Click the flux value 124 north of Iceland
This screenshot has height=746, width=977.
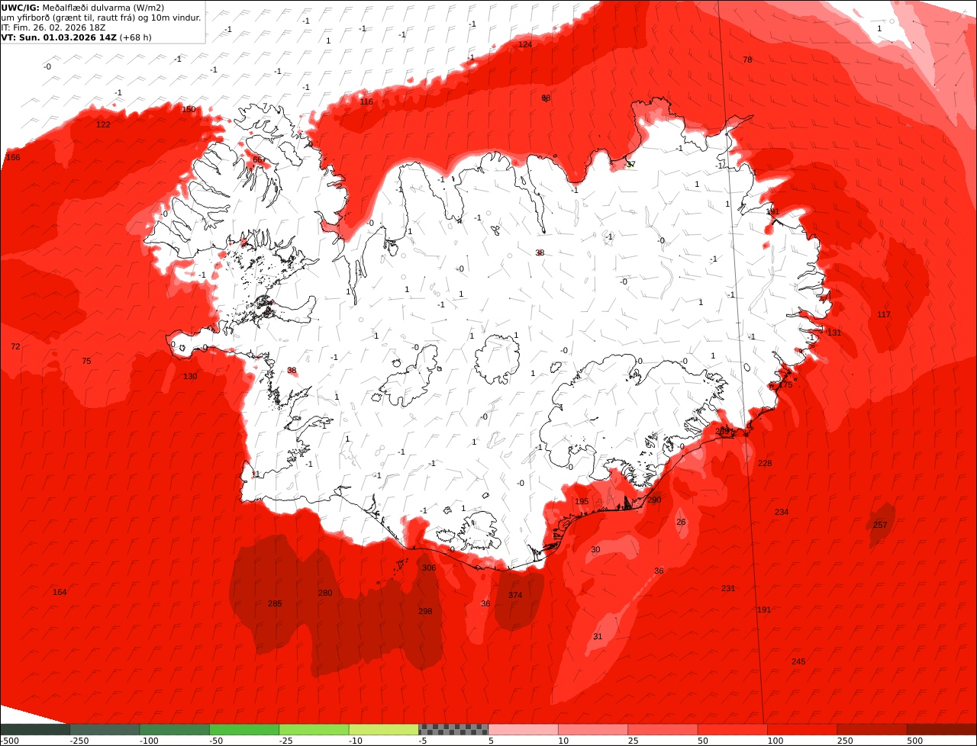[525, 44]
